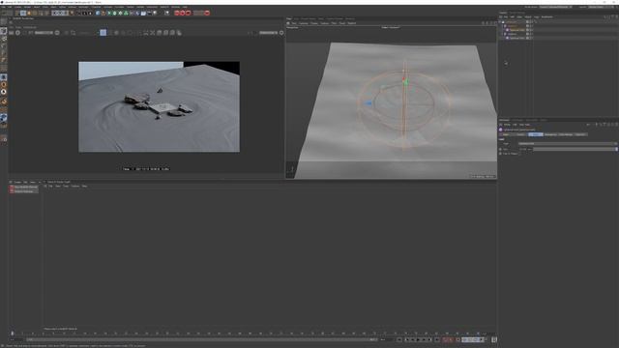Click the Live Viewer rendered preview image
The width and height of the screenshot is (619, 348).
[x=159, y=106]
